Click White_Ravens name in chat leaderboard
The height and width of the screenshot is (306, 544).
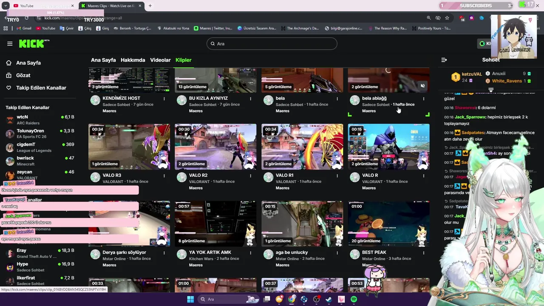(x=507, y=81)
